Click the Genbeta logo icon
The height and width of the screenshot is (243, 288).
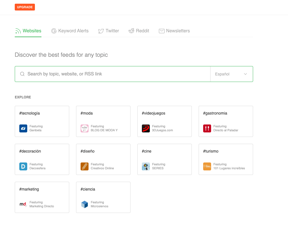coord(23,128)
